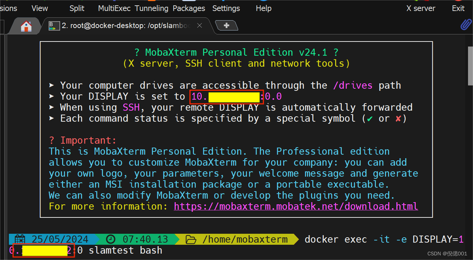Click the paperclip attachment icon

(466, 24)
